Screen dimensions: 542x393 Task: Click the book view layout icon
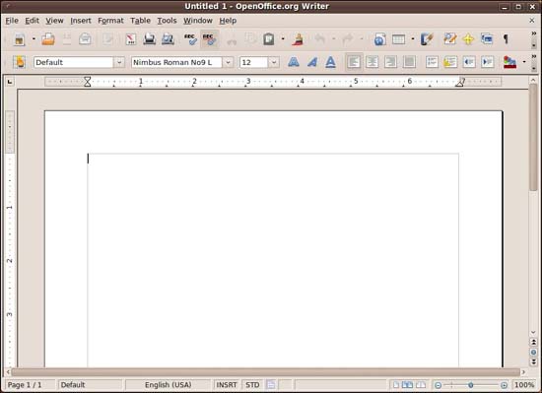[421, 385]
